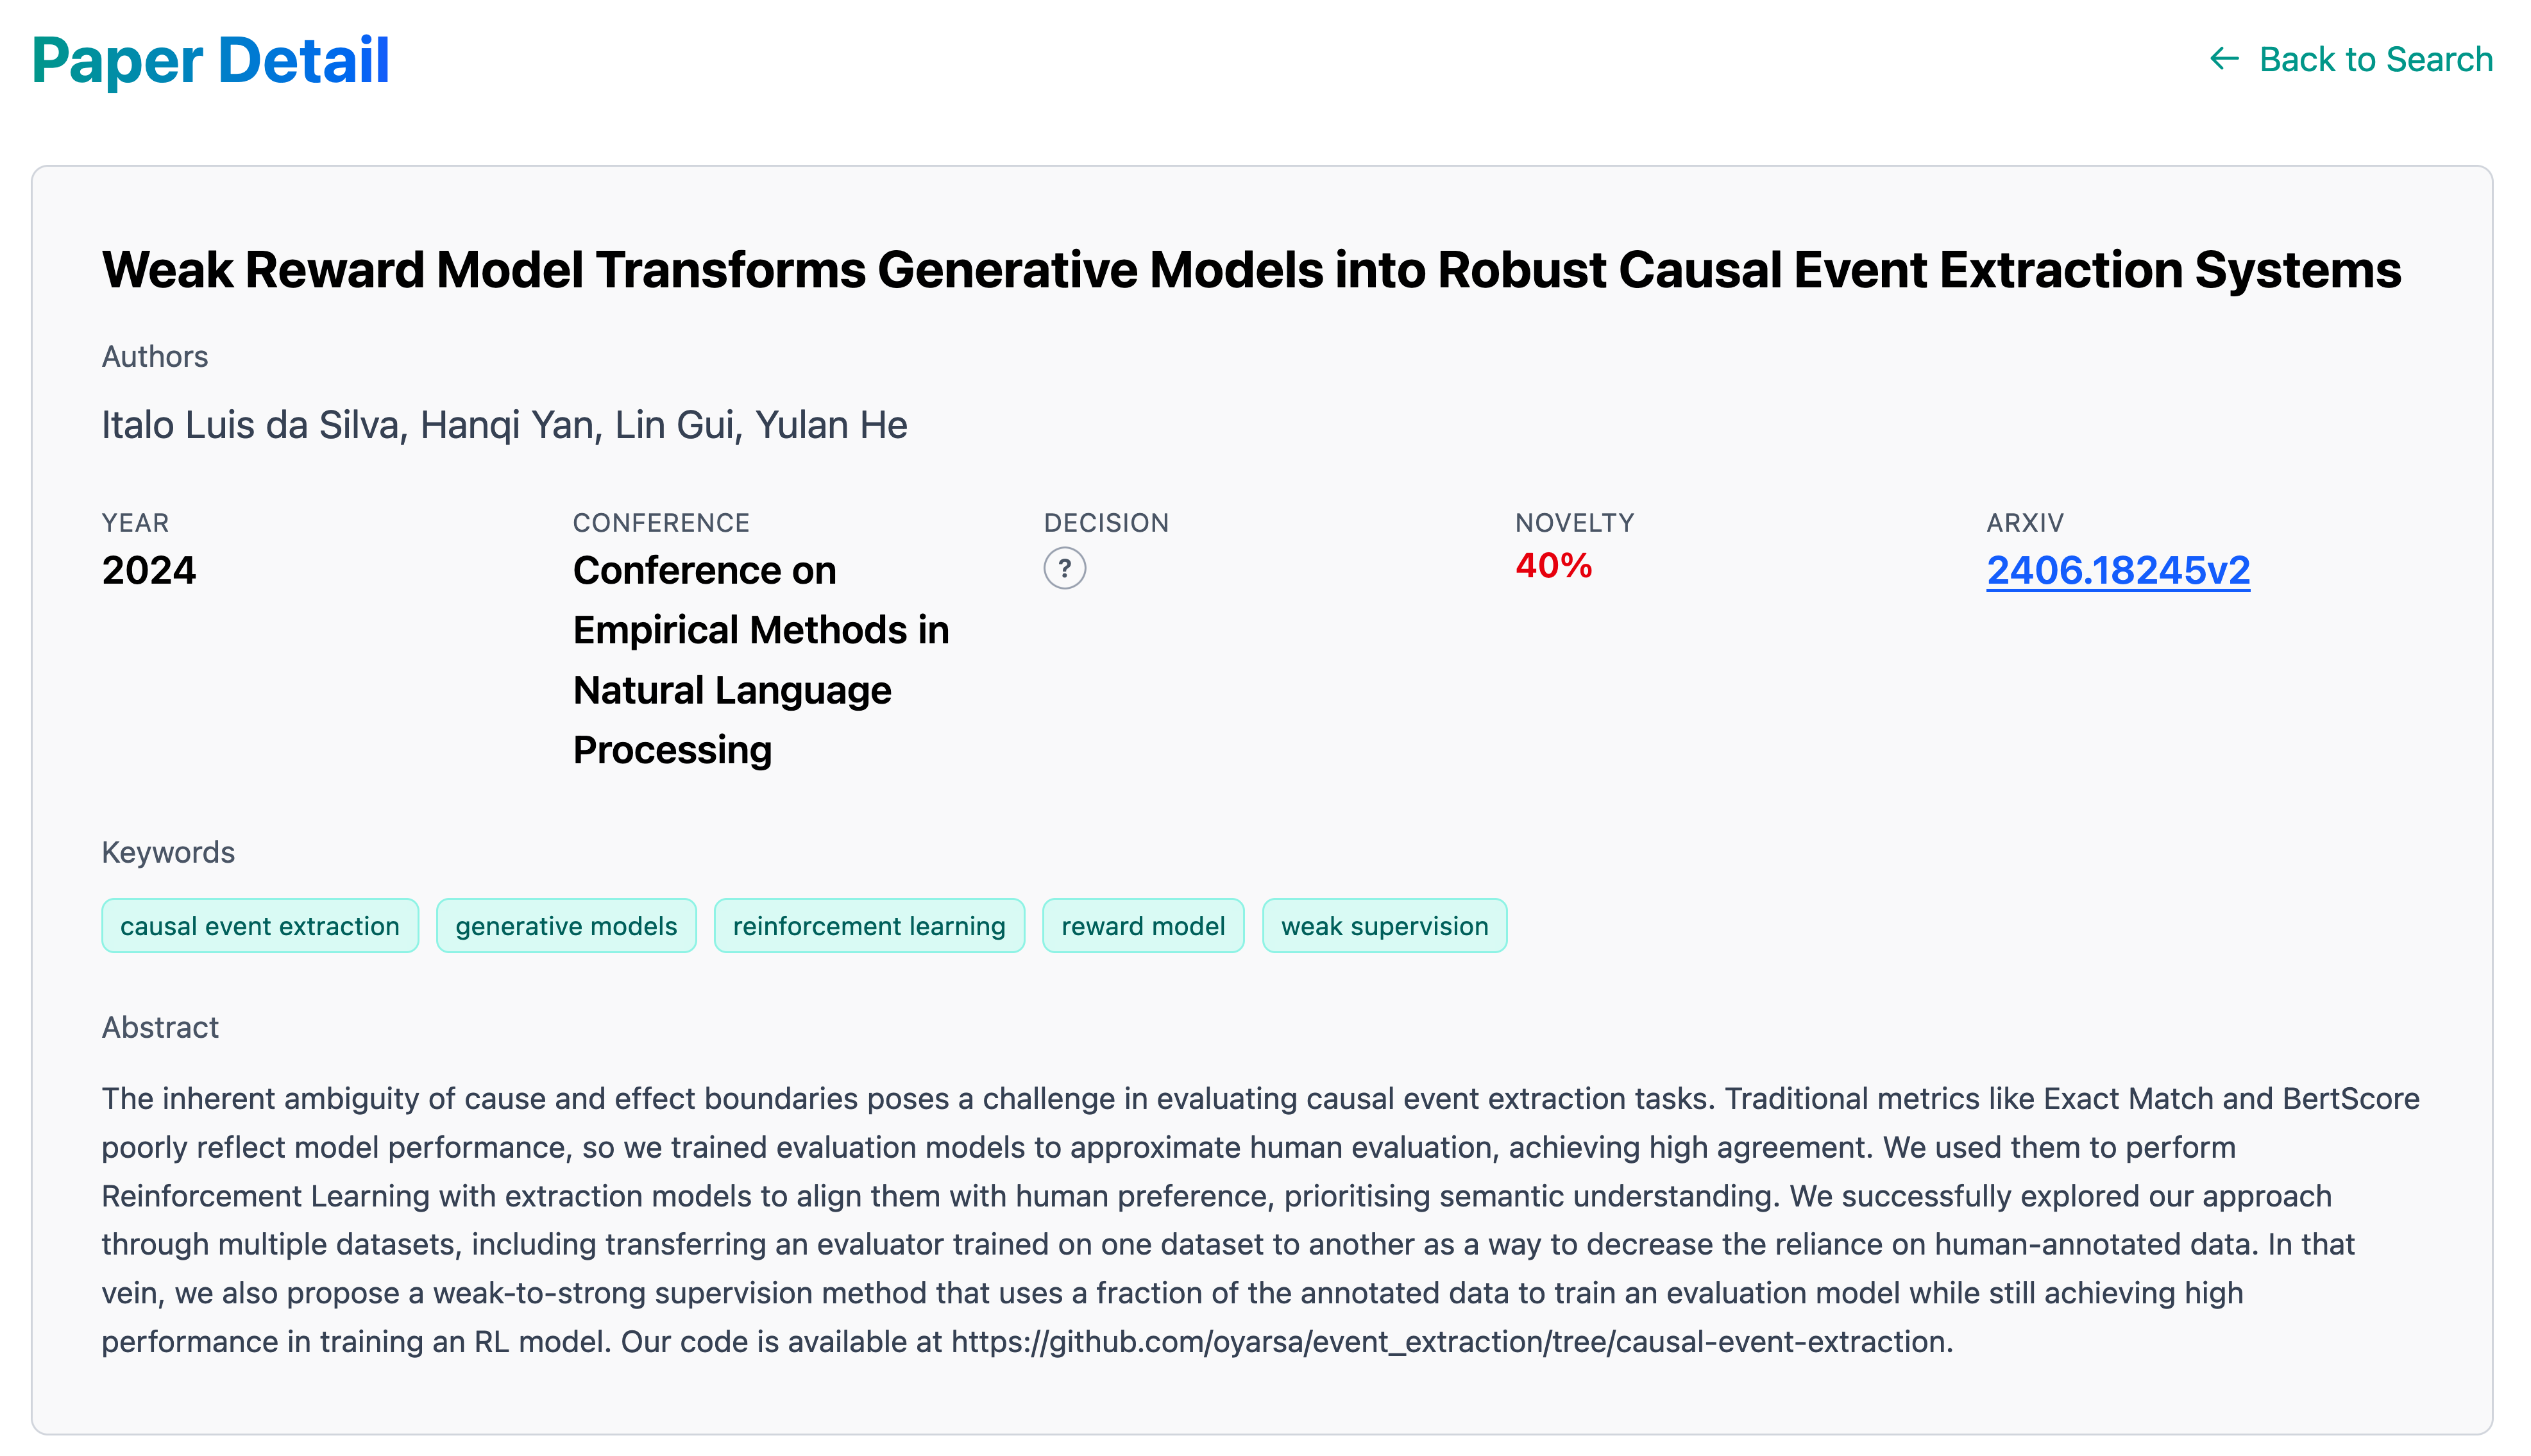Click the Authors section label

(155, 357)
